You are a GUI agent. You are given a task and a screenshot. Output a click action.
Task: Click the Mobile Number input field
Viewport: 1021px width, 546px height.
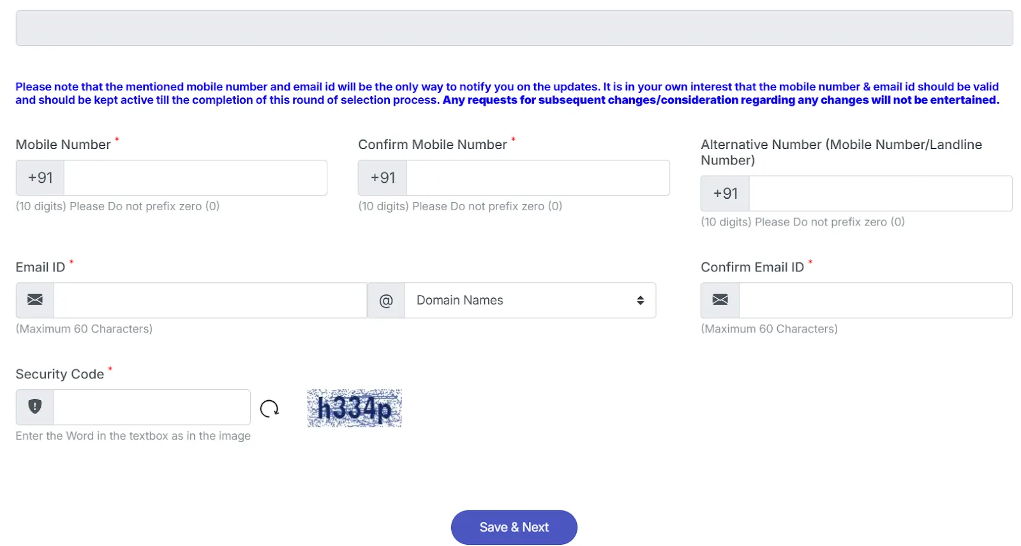click(195, 178)
